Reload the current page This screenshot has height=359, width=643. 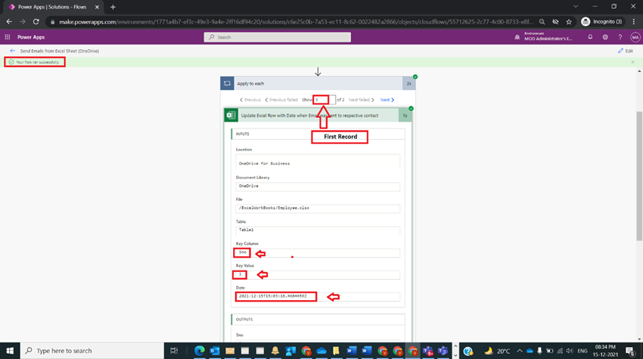[x=36, y=22]
